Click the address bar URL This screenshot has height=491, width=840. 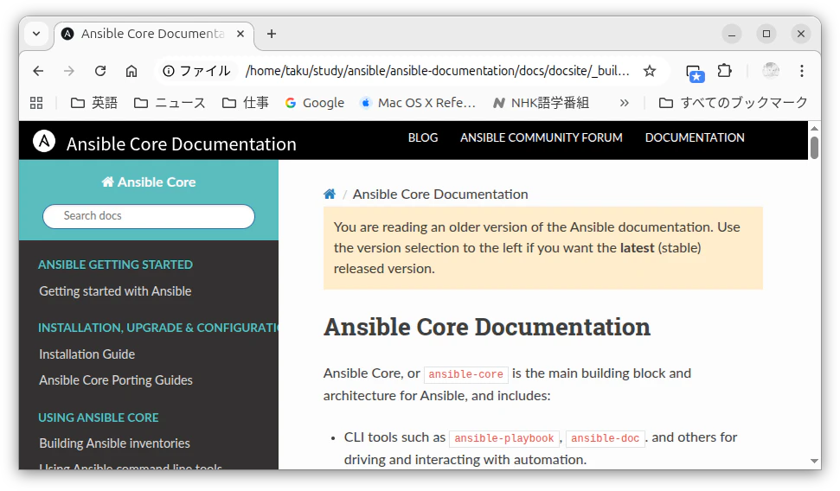437,71
